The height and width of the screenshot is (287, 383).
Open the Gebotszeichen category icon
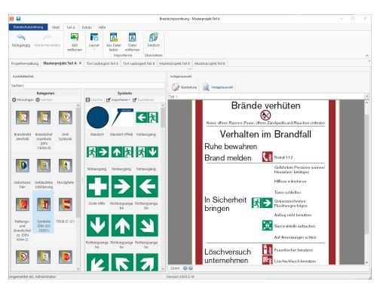[23, 166]
